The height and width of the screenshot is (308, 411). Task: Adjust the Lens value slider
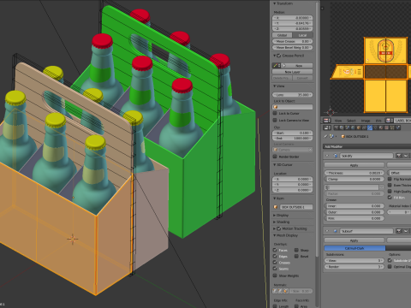point(293,95)
